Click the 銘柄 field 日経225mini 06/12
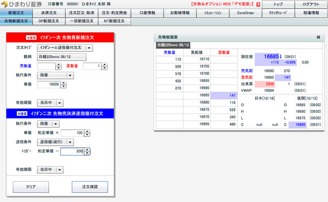Screen dimensions: 328x202 pyautogui.click(x=61, y=57)
